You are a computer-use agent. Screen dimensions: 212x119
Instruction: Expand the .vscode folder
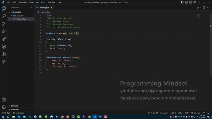pos(21,16)
